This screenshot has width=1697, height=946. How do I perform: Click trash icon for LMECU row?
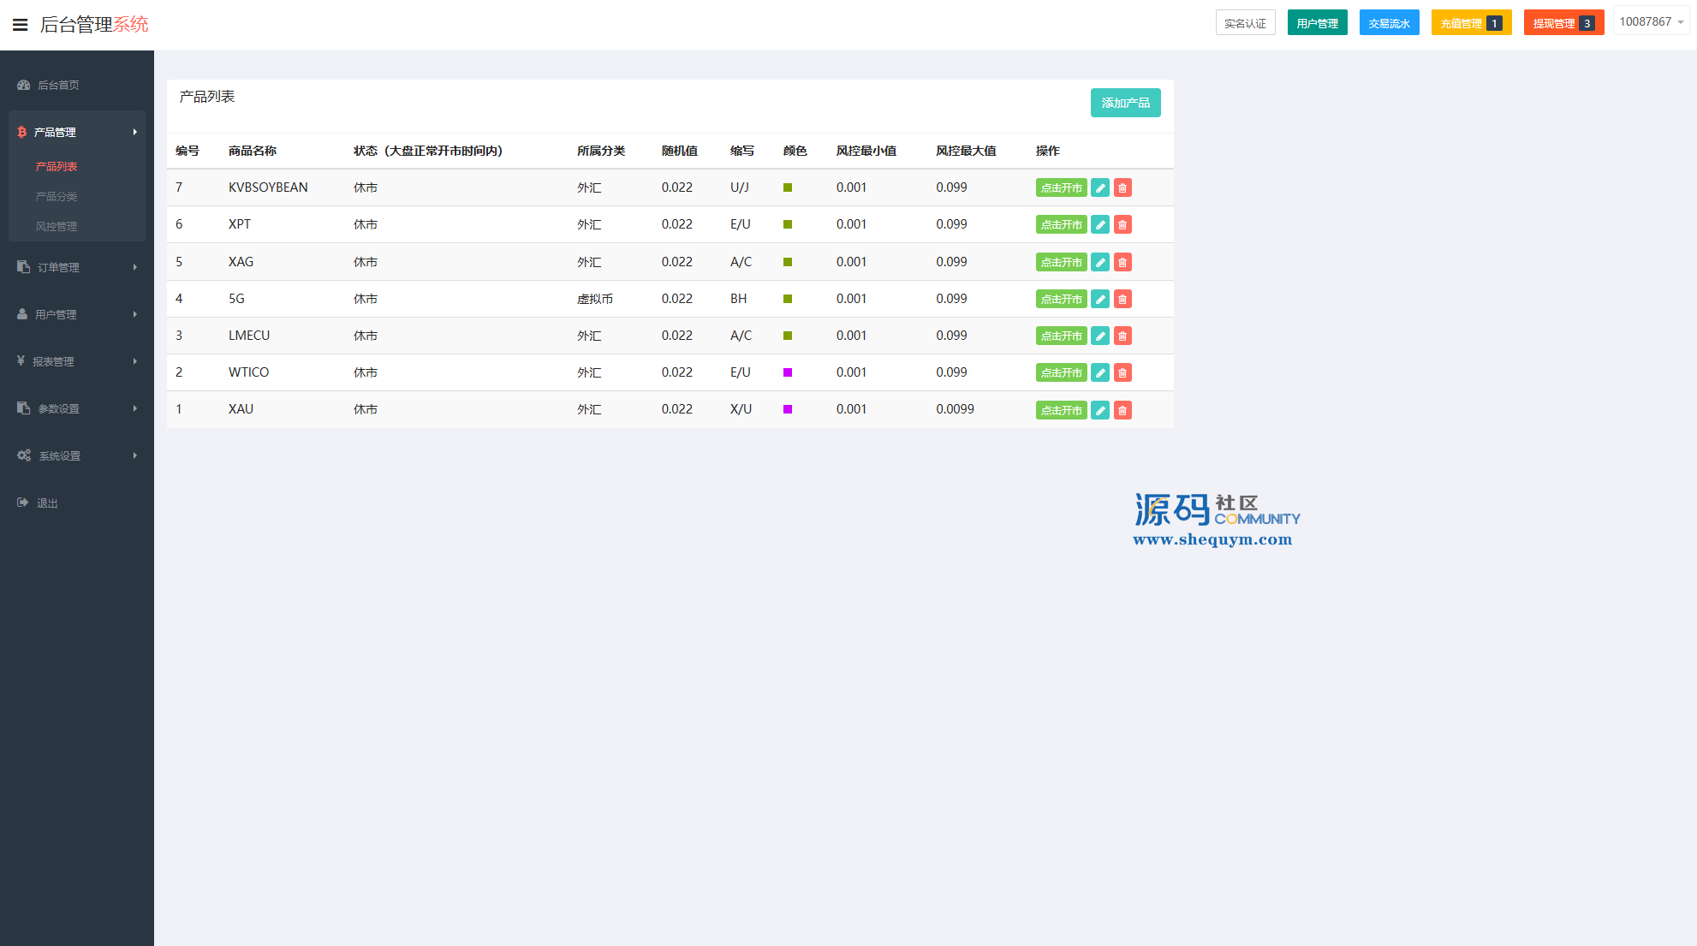(x=1122, y=336)
